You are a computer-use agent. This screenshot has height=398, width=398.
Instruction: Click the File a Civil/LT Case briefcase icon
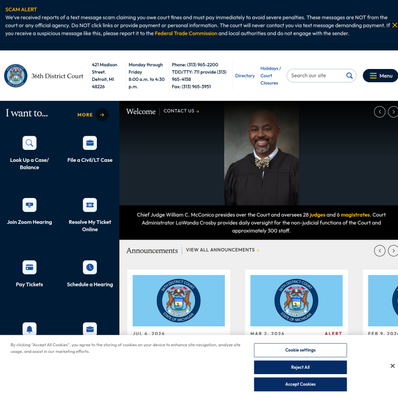tap(90, 143)
